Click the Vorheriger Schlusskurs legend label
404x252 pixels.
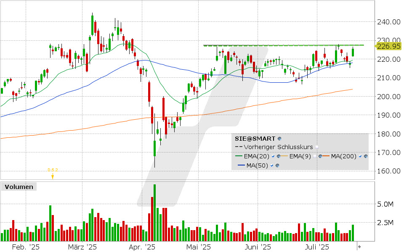(x=278, y=147)
